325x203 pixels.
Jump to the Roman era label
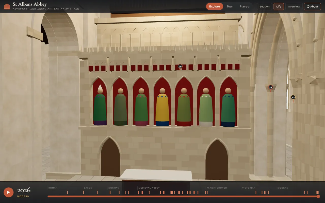pyautogui.click(x=53, y=188)
